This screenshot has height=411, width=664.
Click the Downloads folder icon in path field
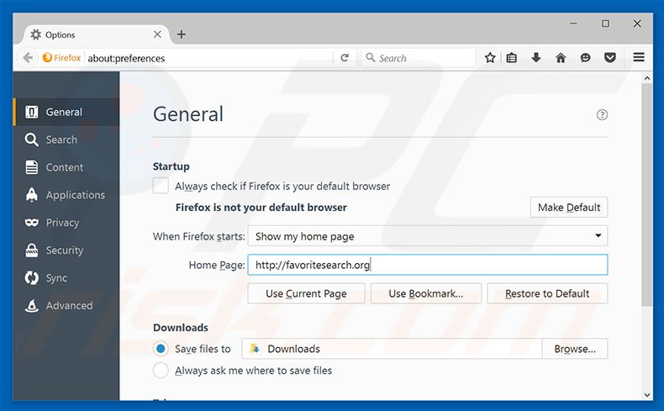point(255,348)
